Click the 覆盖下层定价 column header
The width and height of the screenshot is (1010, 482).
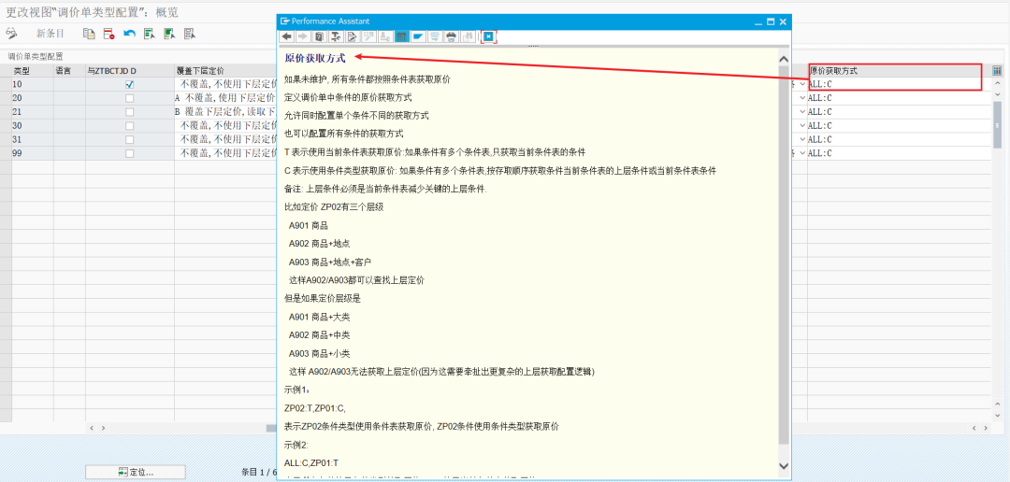(225, 71)
